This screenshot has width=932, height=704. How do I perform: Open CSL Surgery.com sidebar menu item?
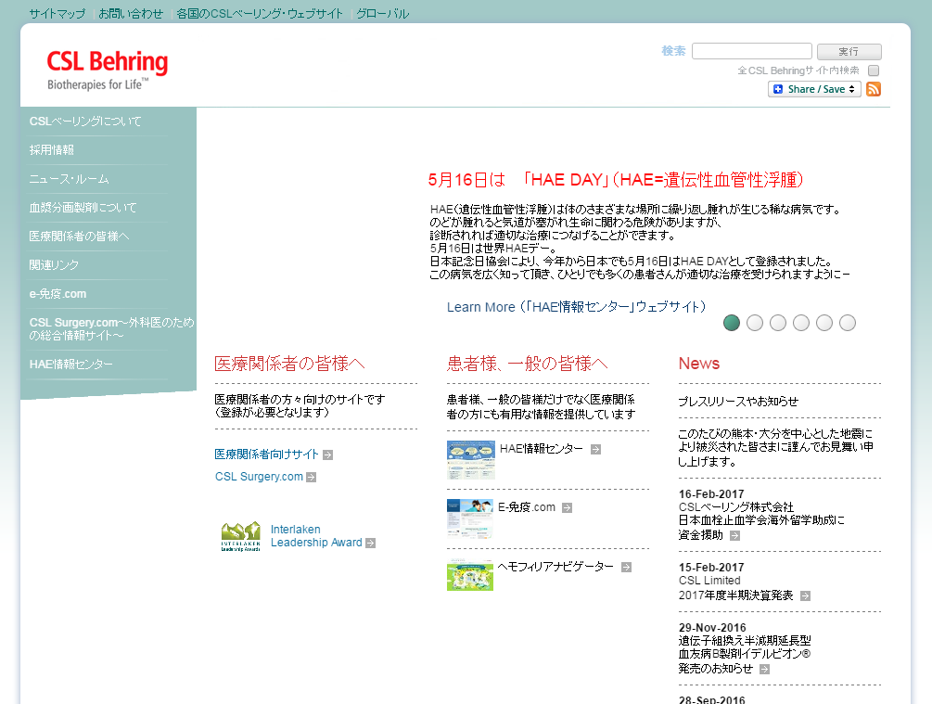click(111, 328)
